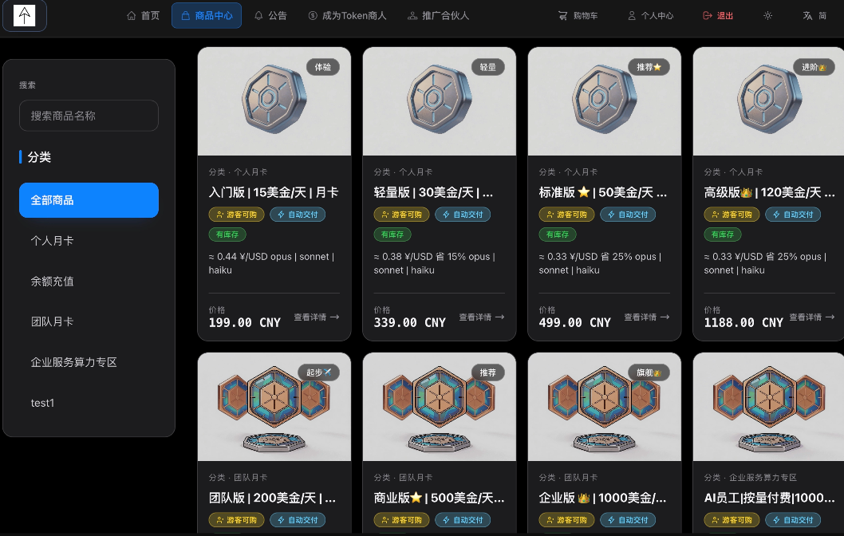View details (查看详情) of 标准版 499.00 card
Viewport: 844px width, 536px height.
pos(646,317)
